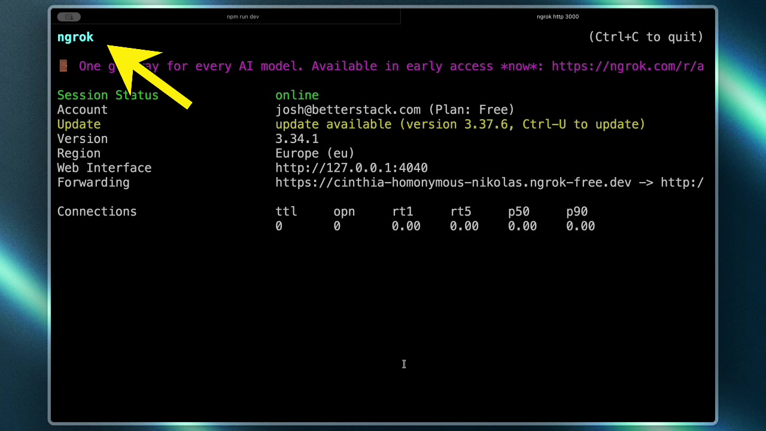Click the Ctrl+C to quit hint
The width and height of the screenshot is (766, 431).
pyautogui.click(x=646, y=37)
